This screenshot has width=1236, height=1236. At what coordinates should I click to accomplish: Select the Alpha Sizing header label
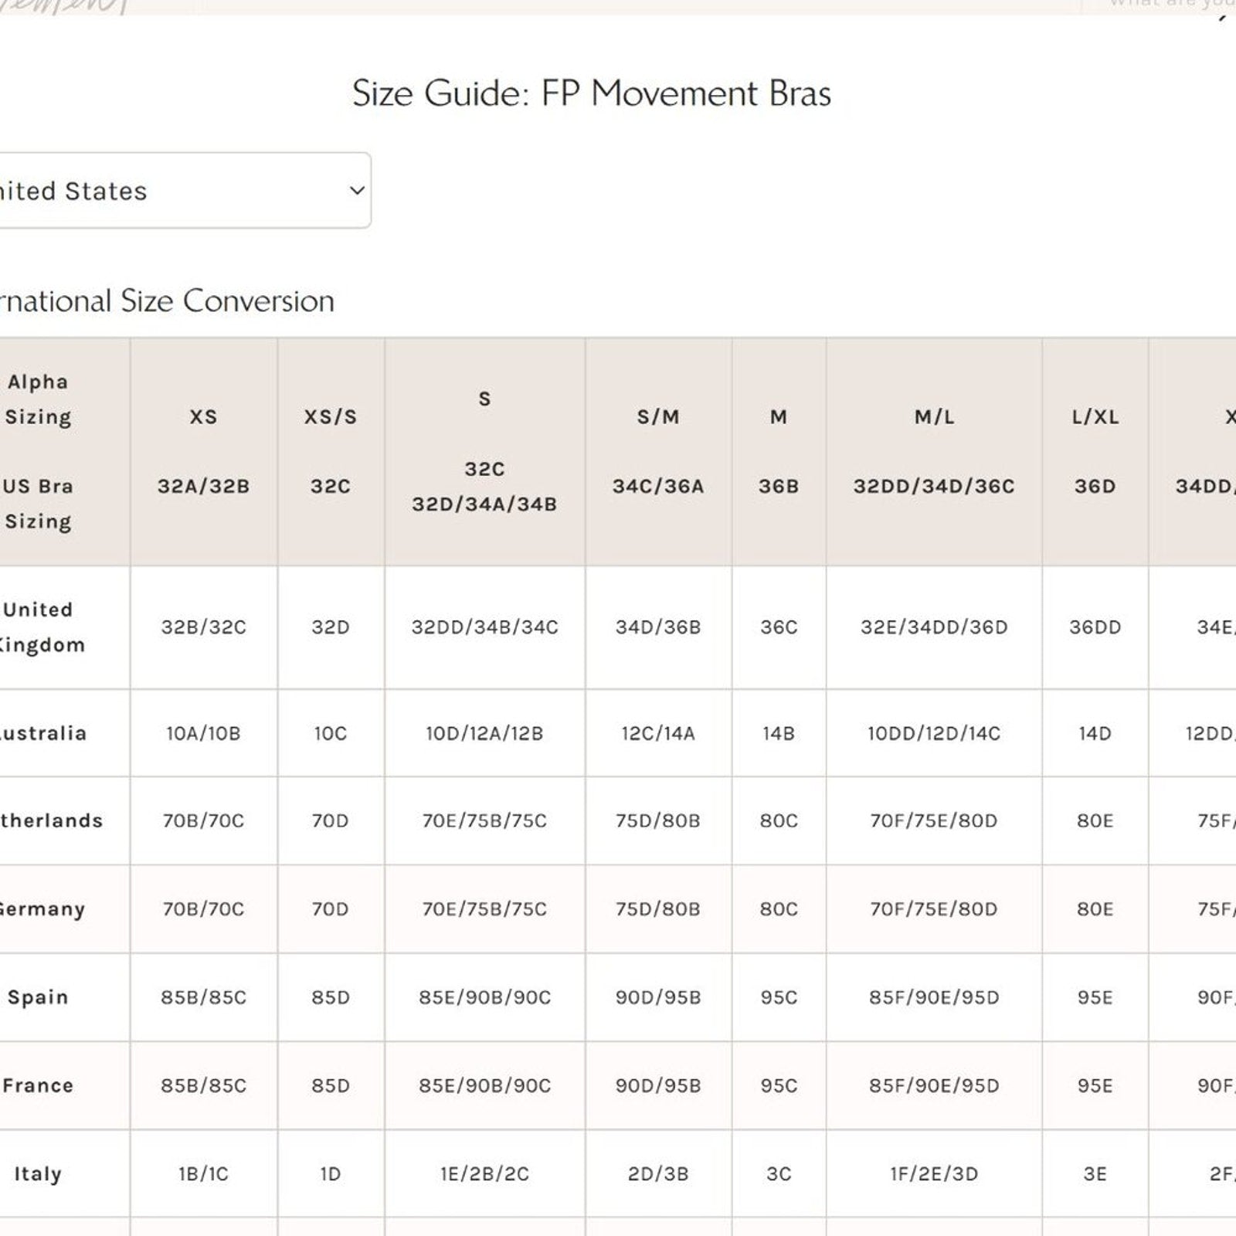[38, 399]
